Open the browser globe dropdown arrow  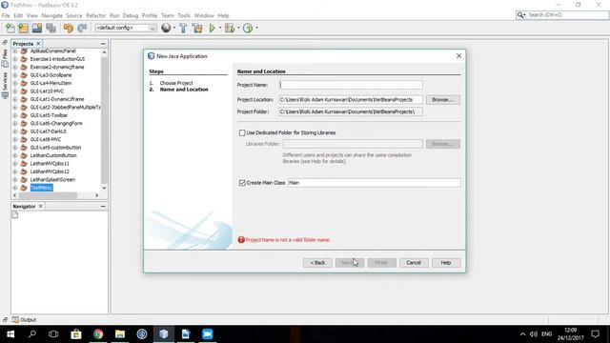click(x=173, y=28)
